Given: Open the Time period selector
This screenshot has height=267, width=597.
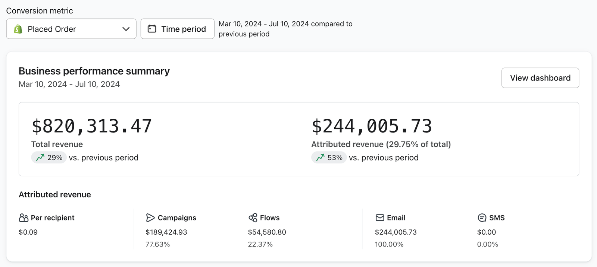Looking at the screenshot, I should tap(178, 29).
